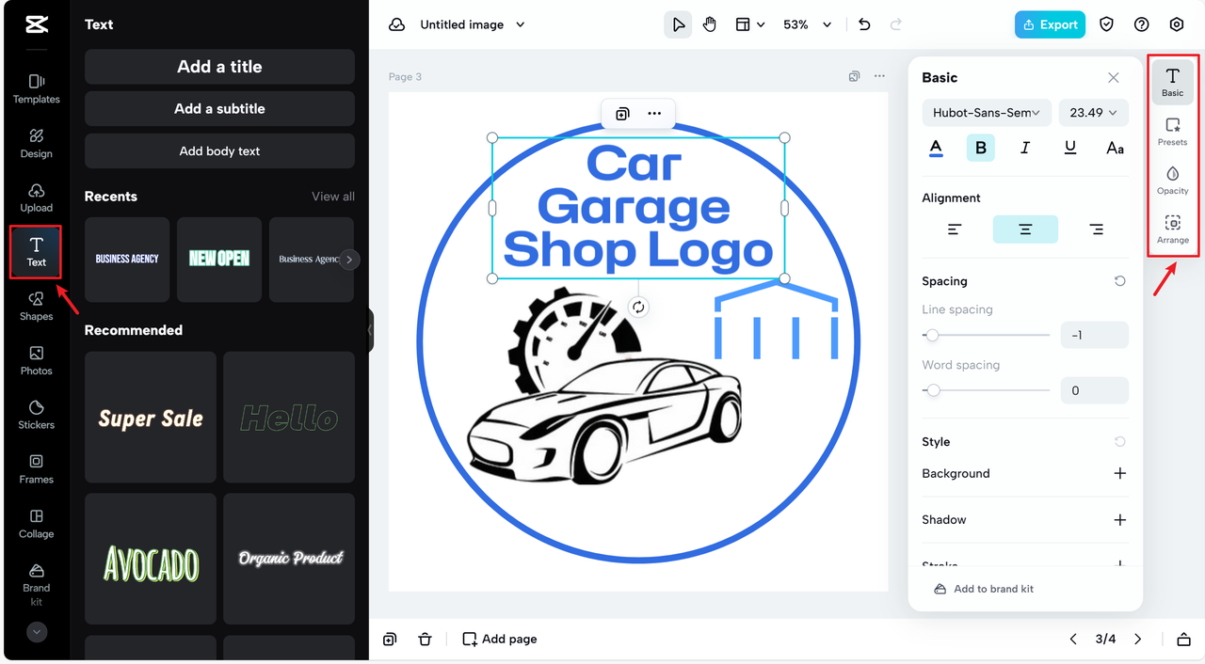This screenshot has height=664, width=1205.
Task: Select the hand pan tool
Action: 710,24
